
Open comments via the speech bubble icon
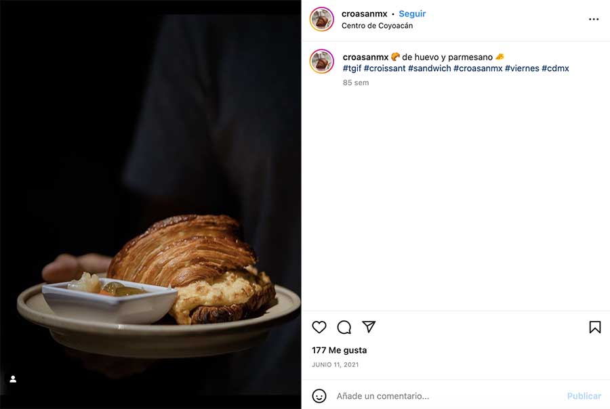(344, 327)
